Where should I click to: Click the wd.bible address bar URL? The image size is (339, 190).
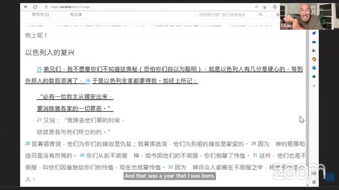[70, 7]
